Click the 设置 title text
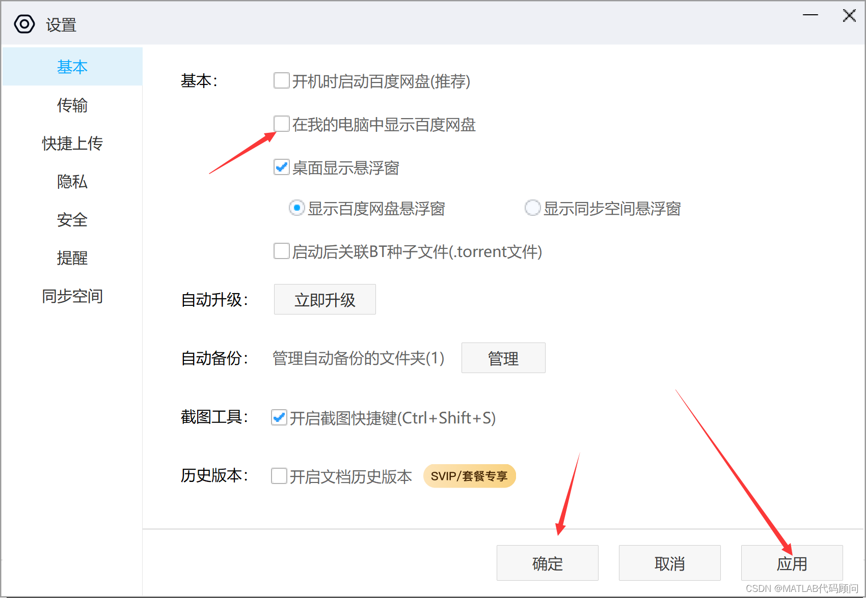 tap(61, 24)
